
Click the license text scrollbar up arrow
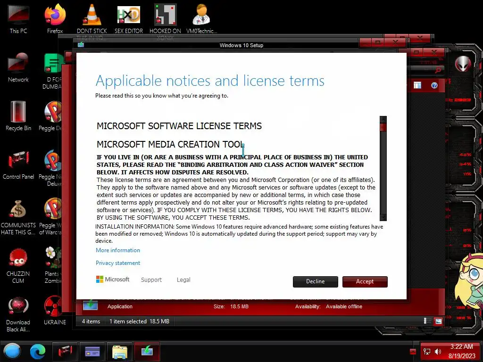[383, 119]
